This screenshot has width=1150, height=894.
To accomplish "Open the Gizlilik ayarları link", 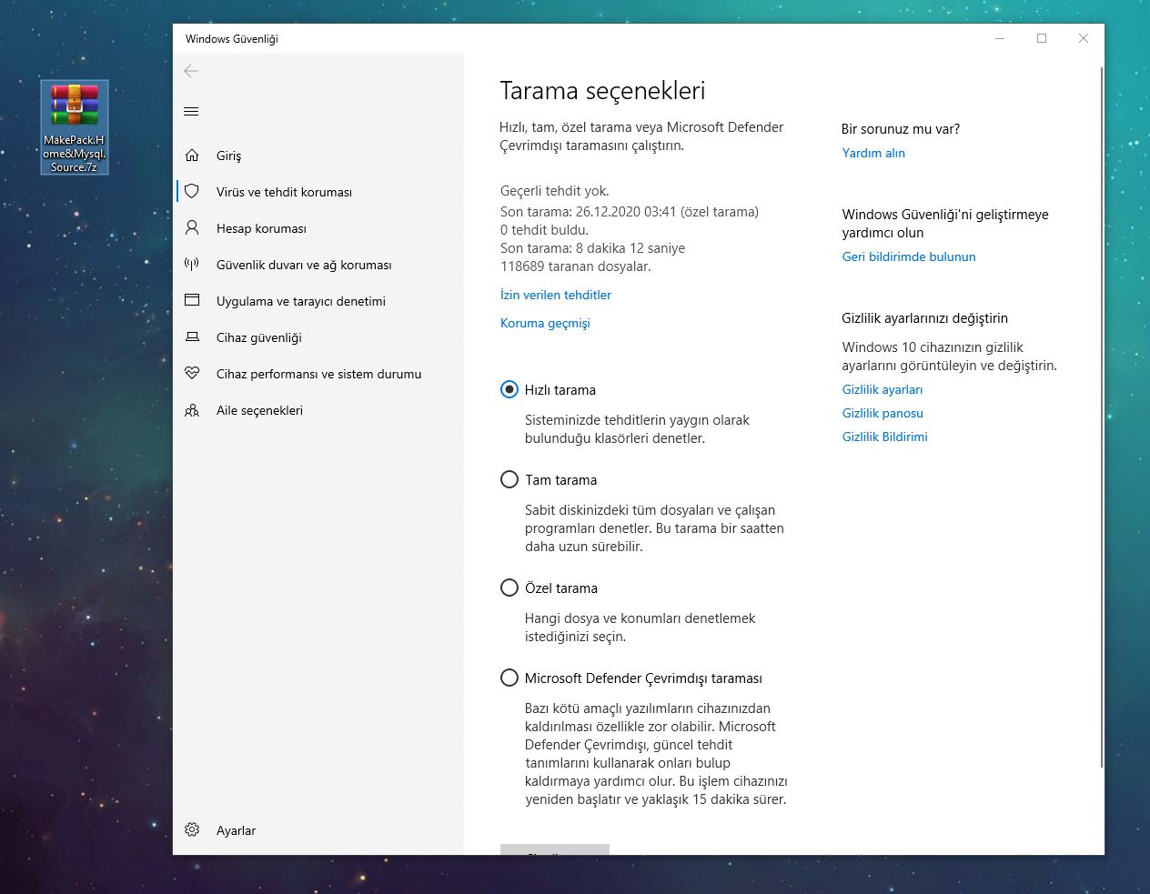I will tap(883, 389).
